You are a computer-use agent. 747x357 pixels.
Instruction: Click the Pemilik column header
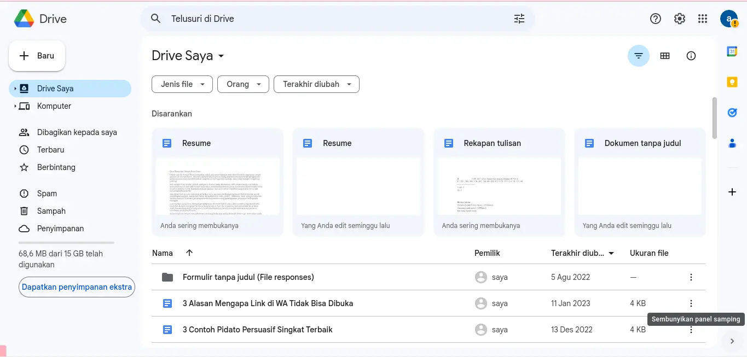pyautogui.click(x=487, y=253)
